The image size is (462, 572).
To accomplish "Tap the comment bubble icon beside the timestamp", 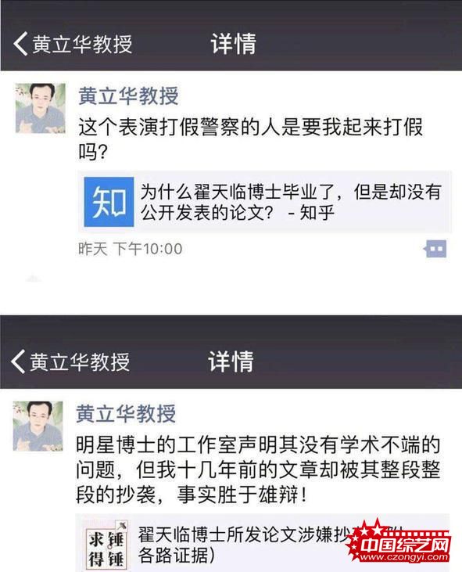I will [x=435, y=249].
